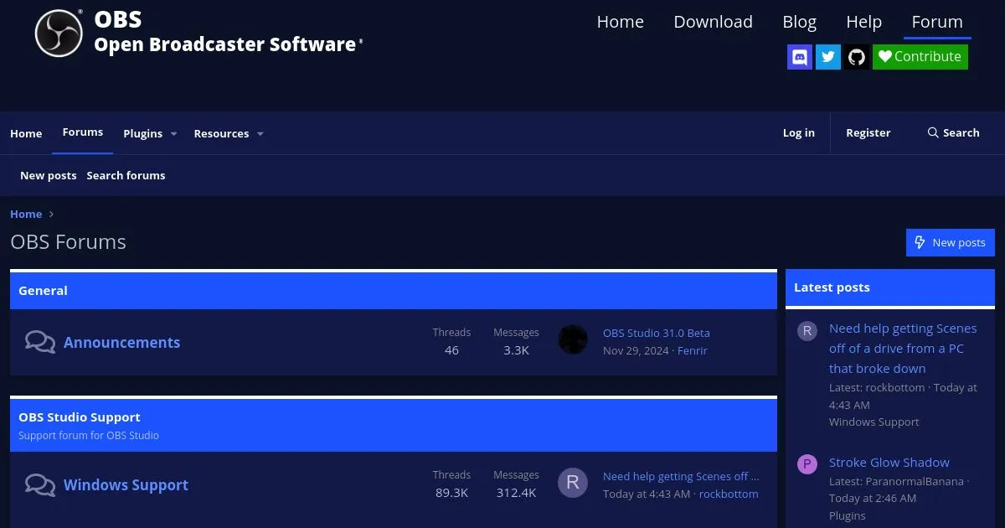The height and width of the screenshot is (528, 1005).
Task: Open the Download menu item
Action: [713, 22]
